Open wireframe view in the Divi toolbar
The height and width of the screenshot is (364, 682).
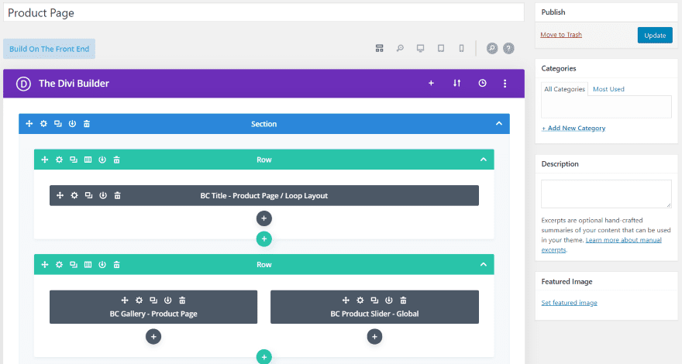[x=379, y=48]
